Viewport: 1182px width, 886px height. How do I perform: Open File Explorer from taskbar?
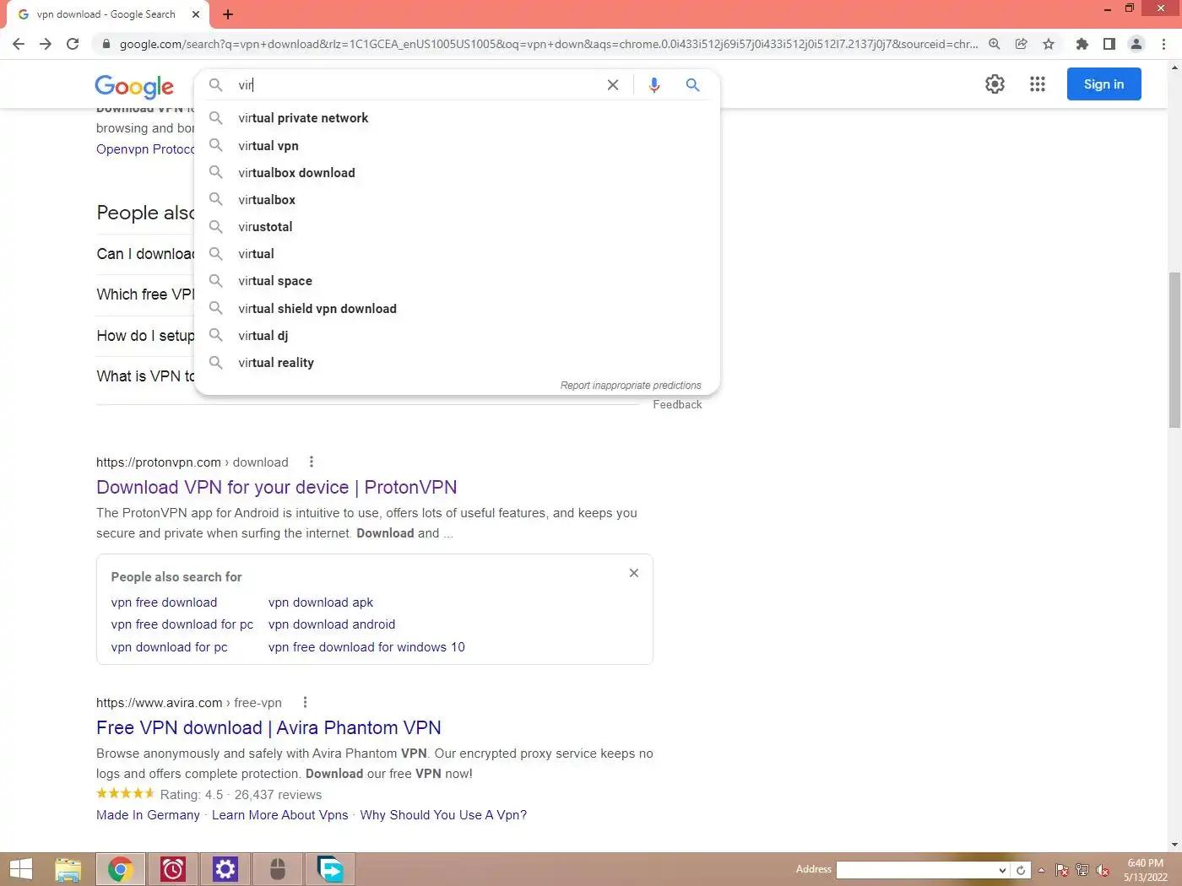[x=68, y=869]
